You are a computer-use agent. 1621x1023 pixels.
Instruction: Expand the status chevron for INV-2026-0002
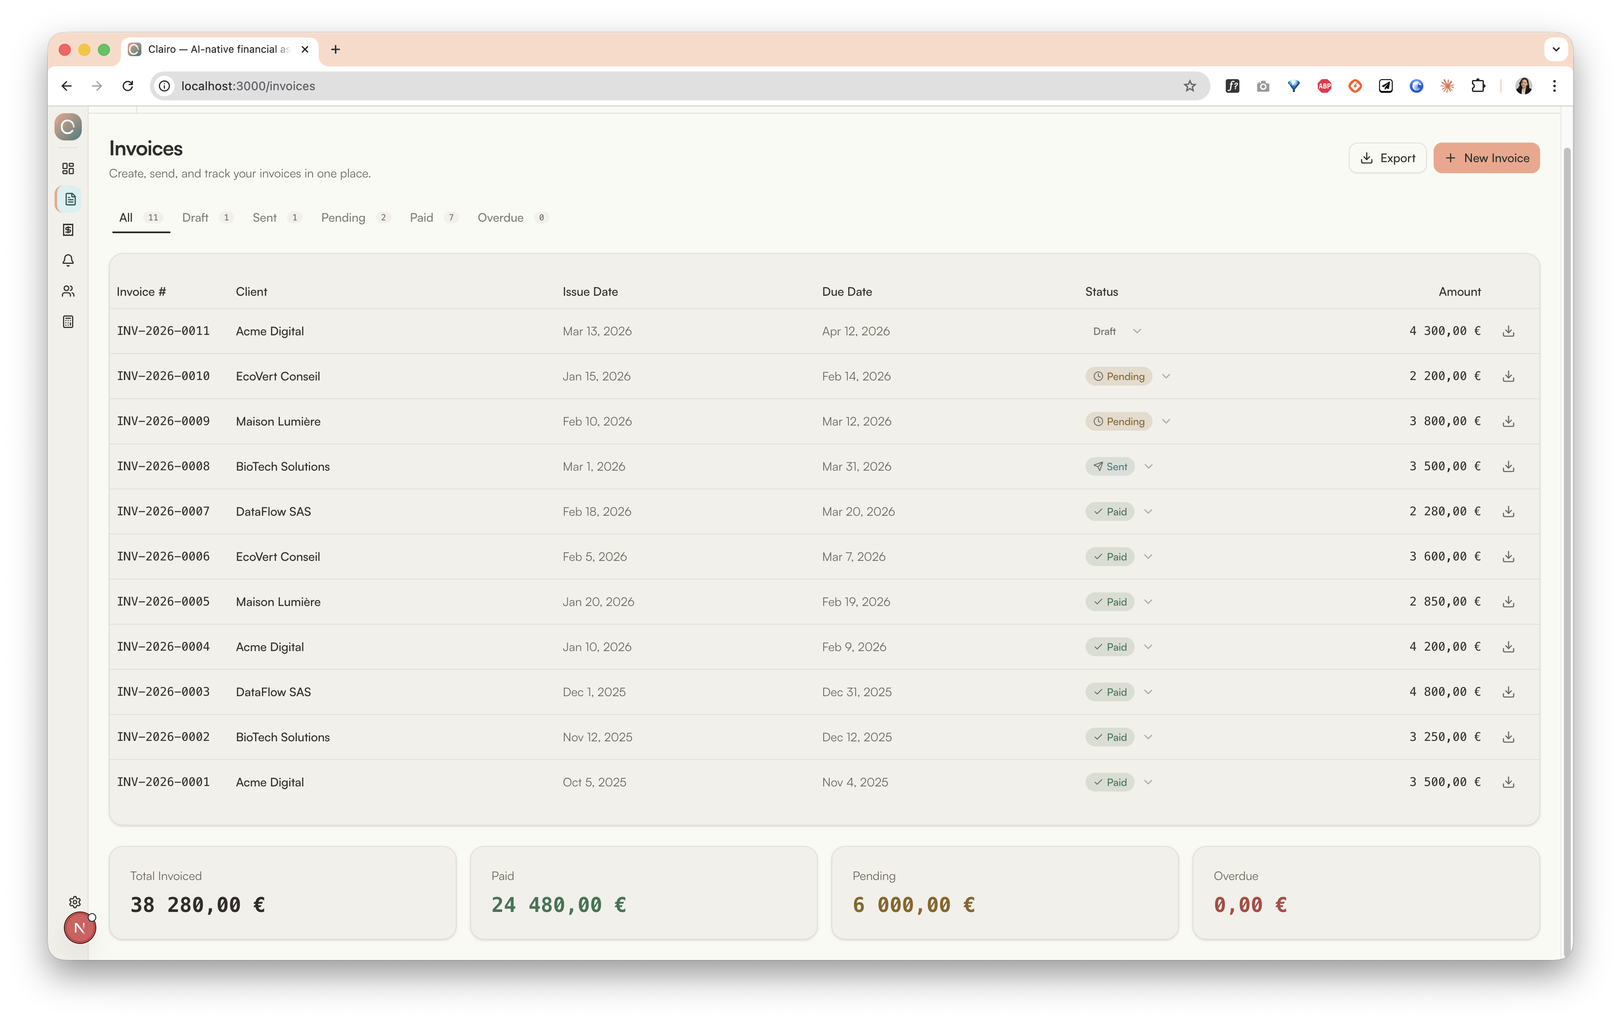click(1148, 737)
